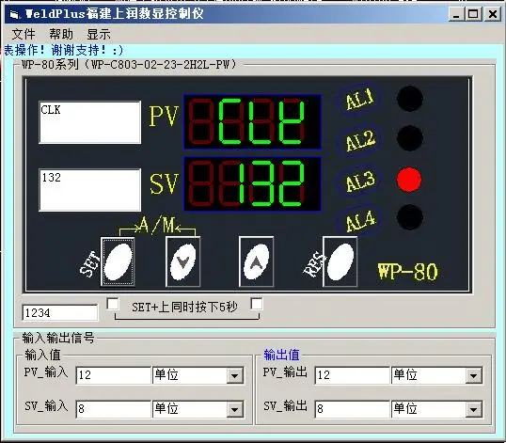Click the SV_输出 value field
Screen dimensions: 506x443
(352, 409)
